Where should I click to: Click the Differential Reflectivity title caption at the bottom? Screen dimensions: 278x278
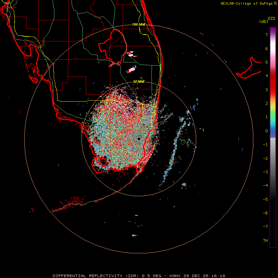tap(139, 276)
